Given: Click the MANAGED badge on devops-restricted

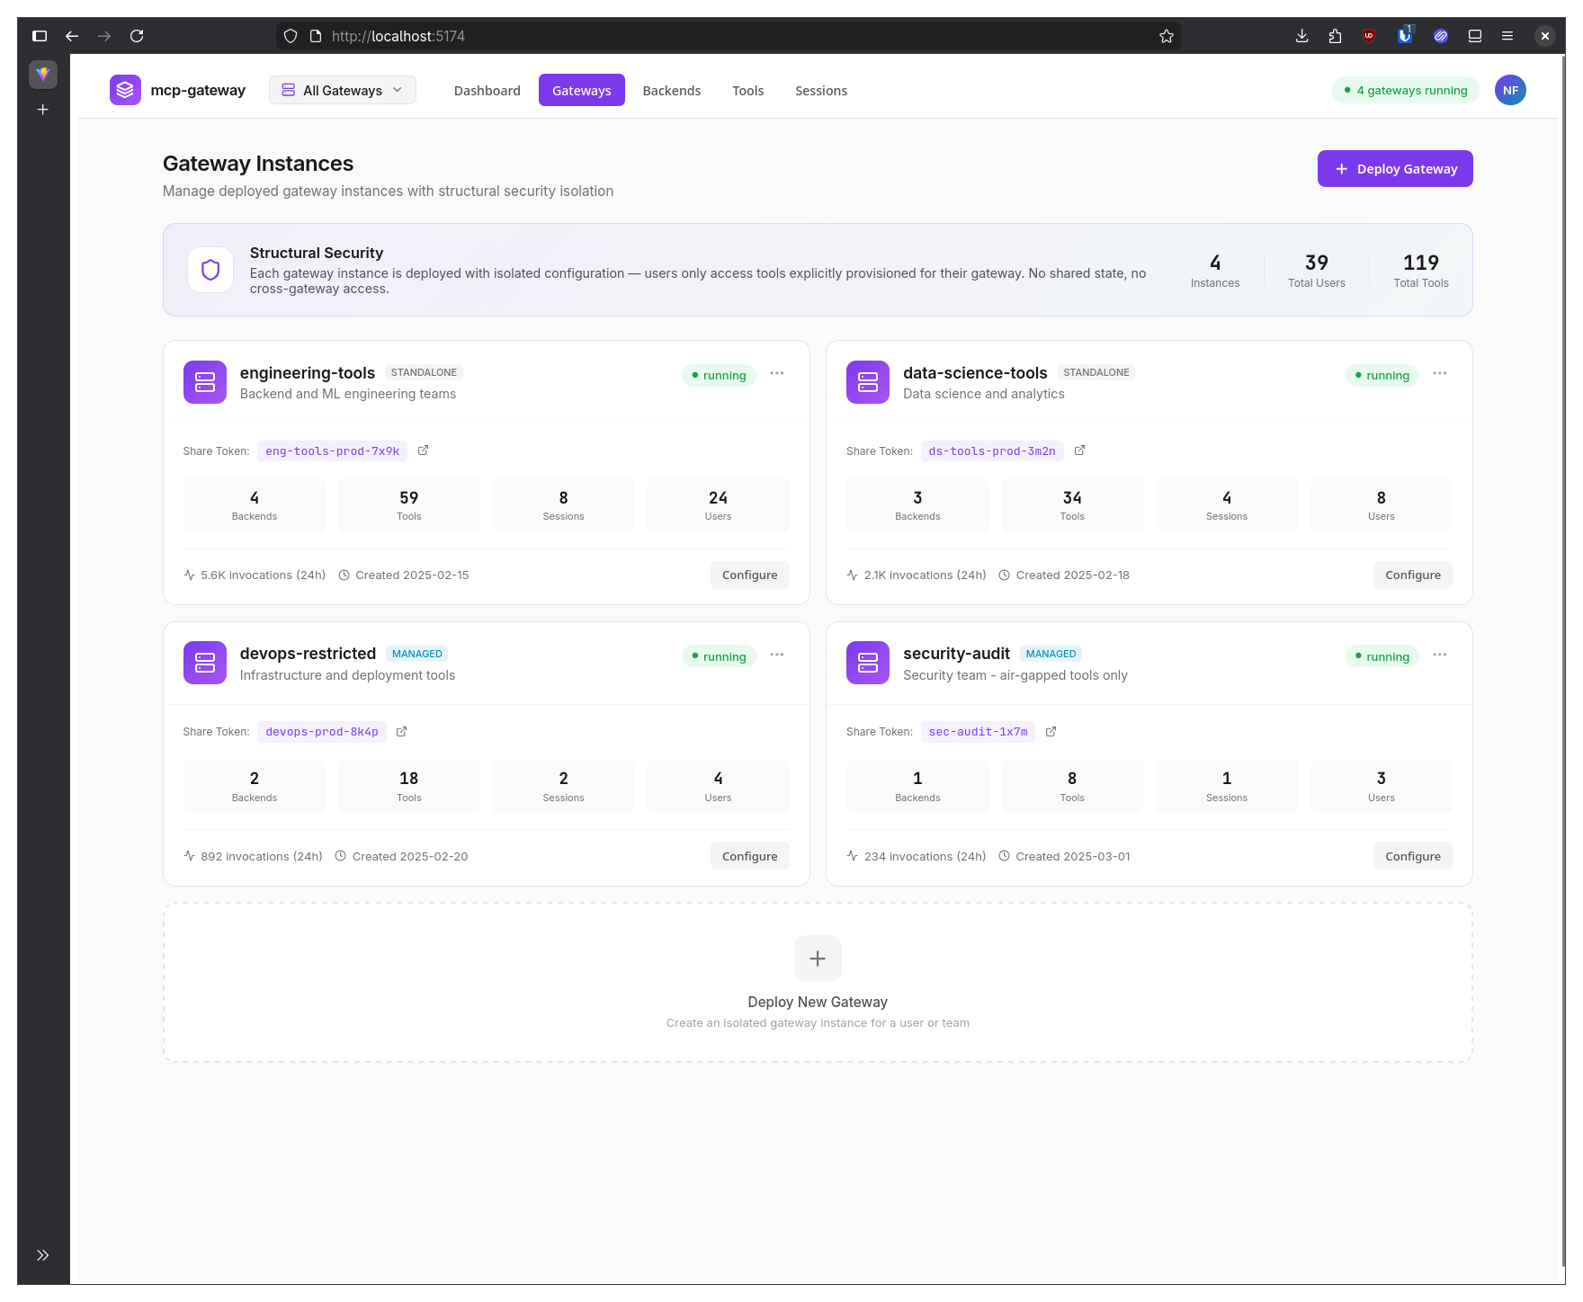Looking at the screenshot, I should click(x=417, y=654).
